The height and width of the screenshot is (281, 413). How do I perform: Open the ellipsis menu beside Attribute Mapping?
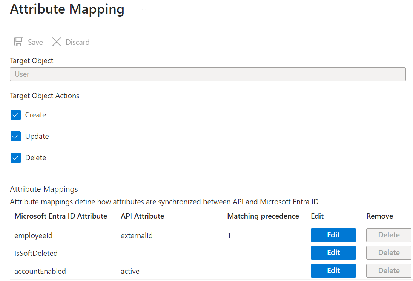pos(142,9)
